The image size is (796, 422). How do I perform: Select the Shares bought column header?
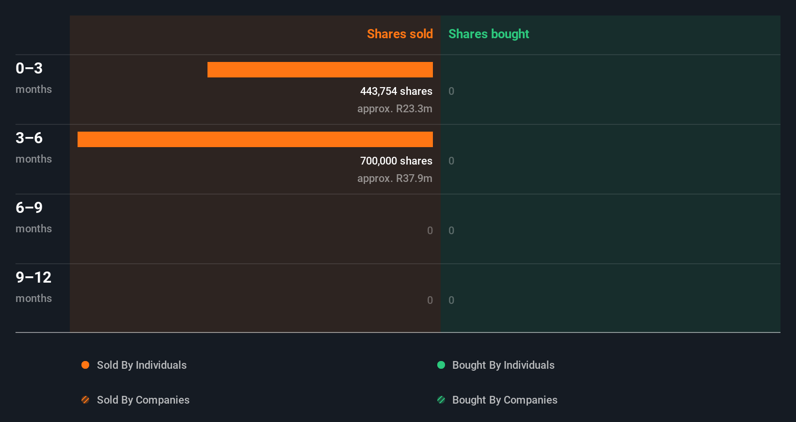pyautogui.click(x=489, y=34)
